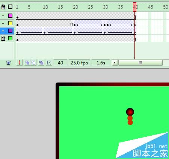Click frame number 20 on timeline ruler
Image resolution: width=169 pixels, height=159 pixels.
coord(75,7)
